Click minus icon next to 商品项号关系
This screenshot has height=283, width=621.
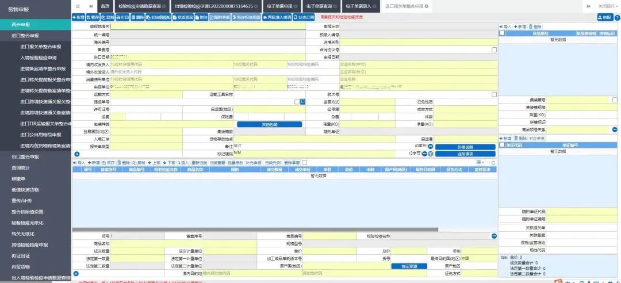click(x=615, y=129)
